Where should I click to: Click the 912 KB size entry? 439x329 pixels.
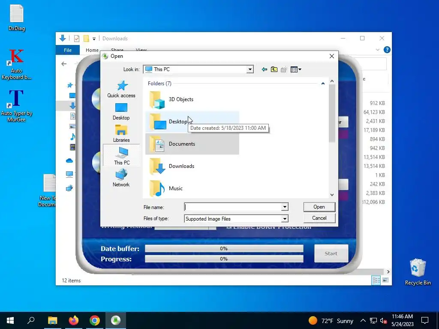click(377, 103)
